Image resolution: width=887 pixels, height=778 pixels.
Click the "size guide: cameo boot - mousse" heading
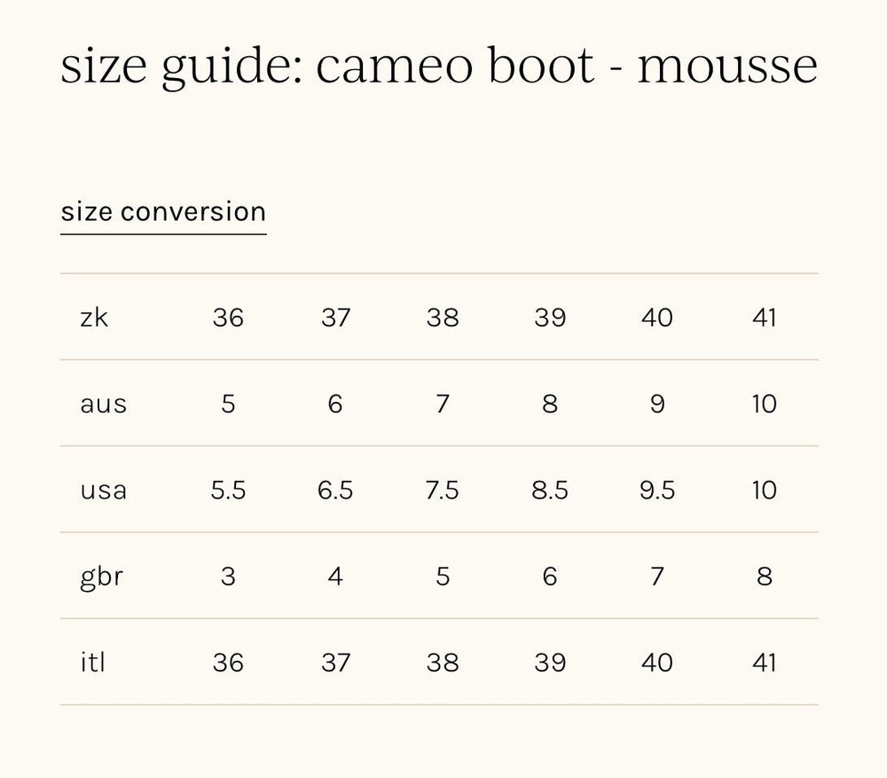tap(439, 66)
